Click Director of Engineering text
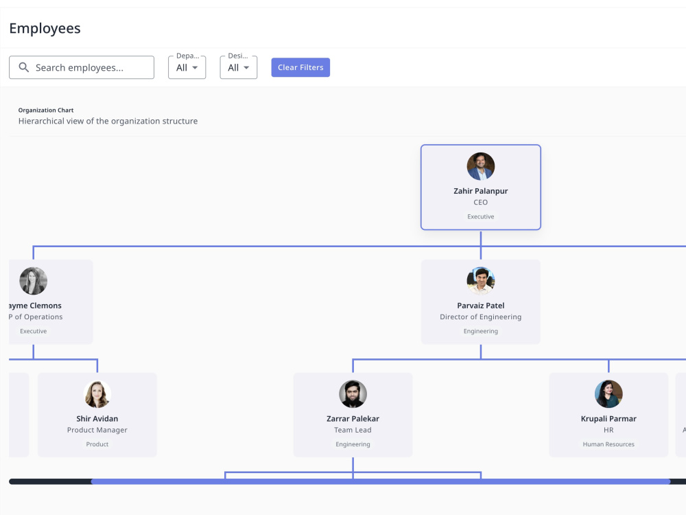Image resolution: width=686 pixels, height=515 pixels. coord(480,317)
